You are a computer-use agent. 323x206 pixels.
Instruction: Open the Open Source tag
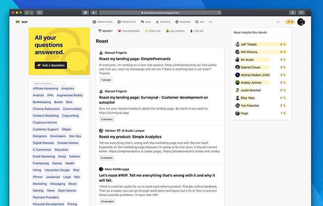click(67, 191)
